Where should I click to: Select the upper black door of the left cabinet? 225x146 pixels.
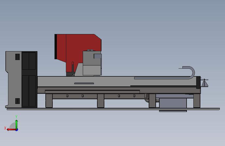click(29, 61)
